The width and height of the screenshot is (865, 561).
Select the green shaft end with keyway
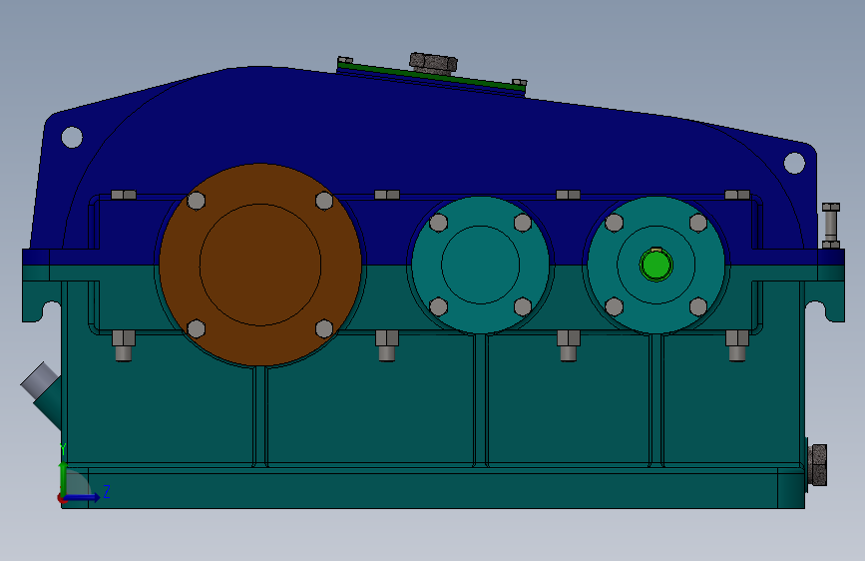point(655,265)
